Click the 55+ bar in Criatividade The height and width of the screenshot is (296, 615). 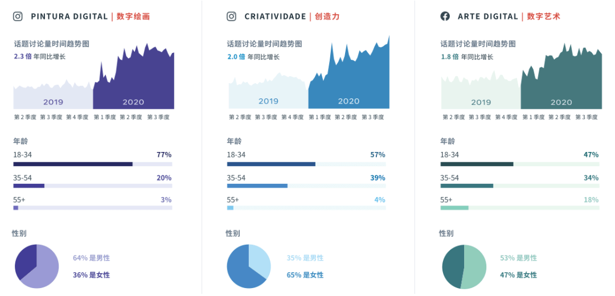[306, 208]
